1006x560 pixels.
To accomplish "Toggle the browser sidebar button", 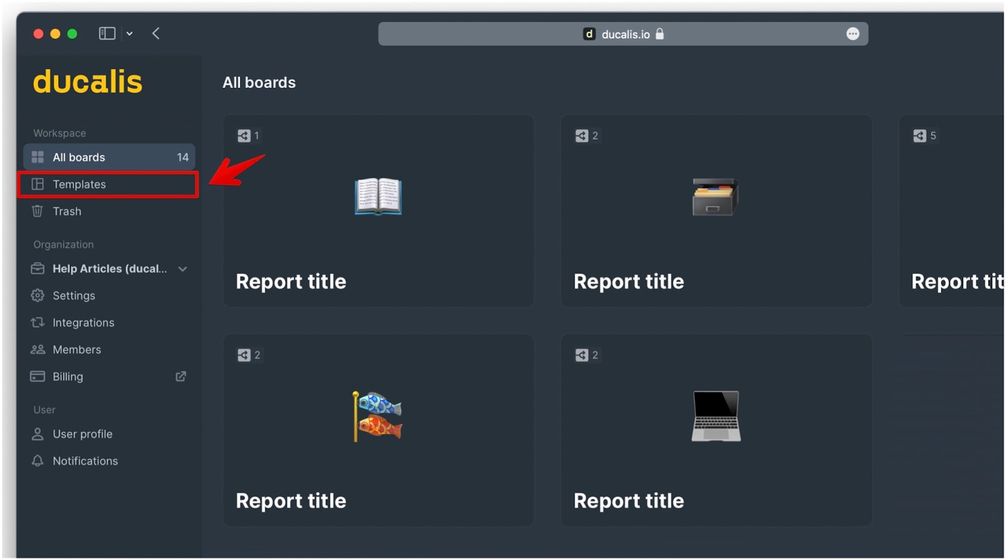I will (x=107, y=33).
